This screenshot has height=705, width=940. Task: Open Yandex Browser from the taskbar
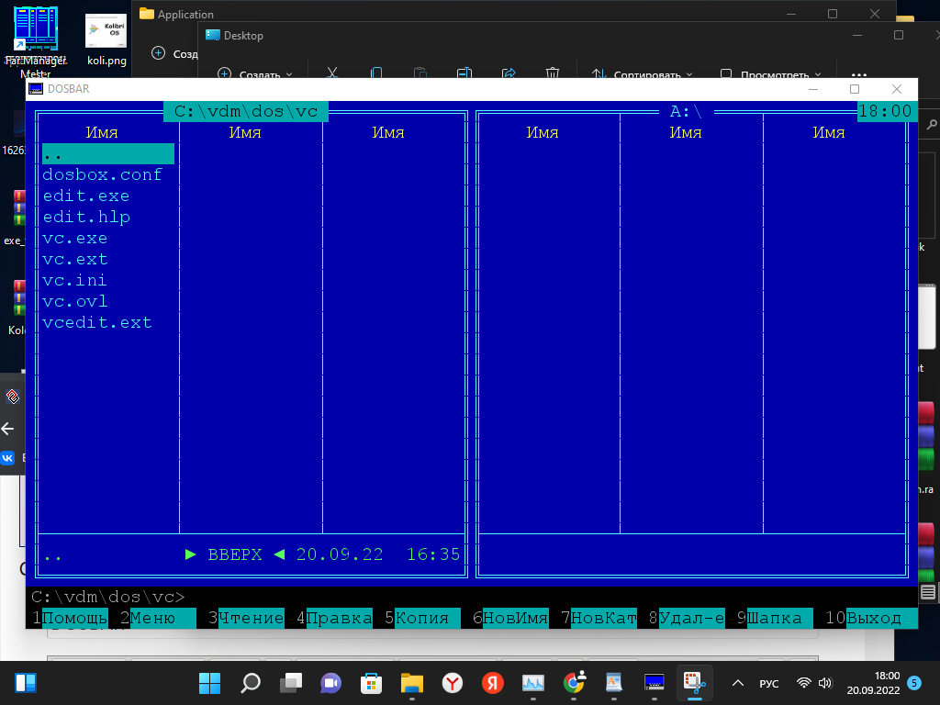tap(452, 683)
